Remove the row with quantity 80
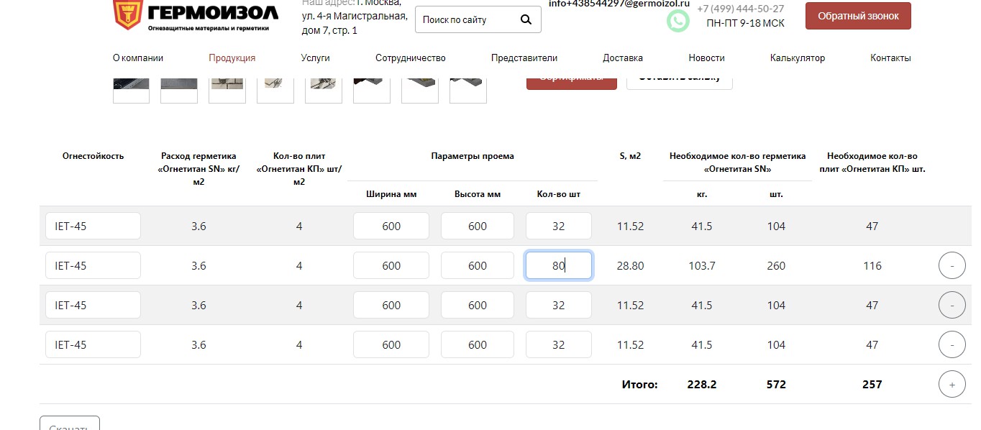 click(952, 266)
